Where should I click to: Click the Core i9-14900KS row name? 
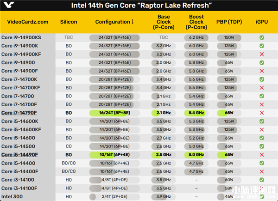point(21,37)
